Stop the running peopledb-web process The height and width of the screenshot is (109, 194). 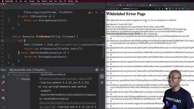coord(3,90)
